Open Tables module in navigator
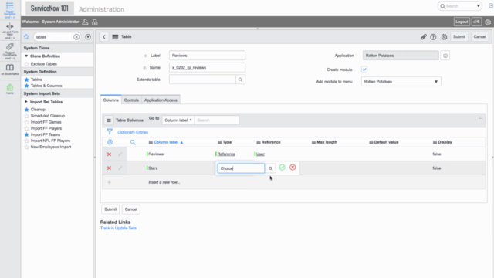This screenshot has width=494, height=278. (x=36, y=80)
